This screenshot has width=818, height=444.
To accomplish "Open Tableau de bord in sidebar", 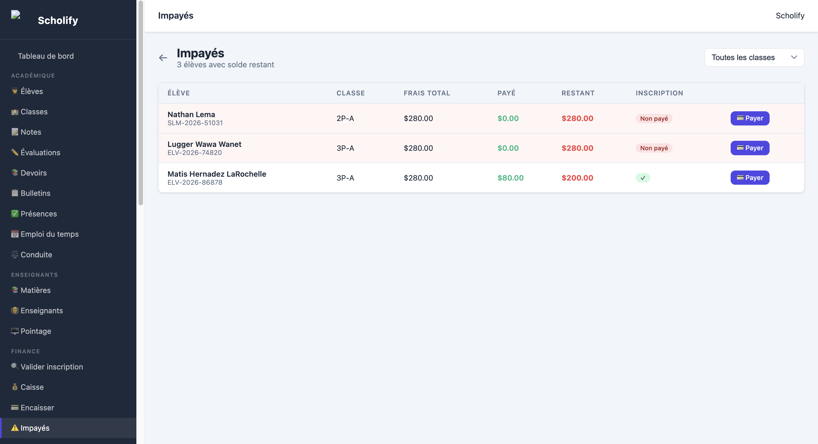I will pyautogui.click(x=46, y=56).
